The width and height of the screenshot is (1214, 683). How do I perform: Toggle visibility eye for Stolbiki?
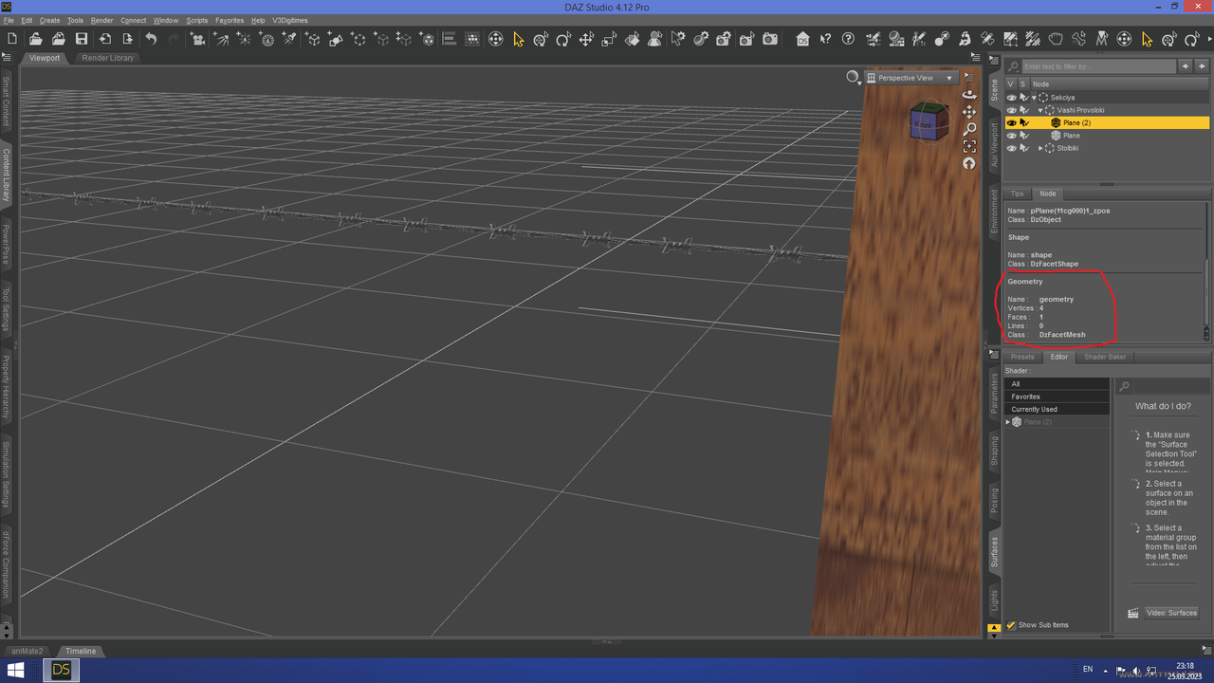coord(1011,148)
